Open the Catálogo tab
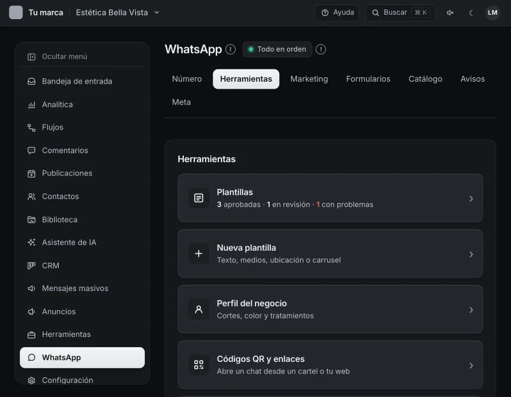This screenshot has height=397, width=511. (425, 79)
